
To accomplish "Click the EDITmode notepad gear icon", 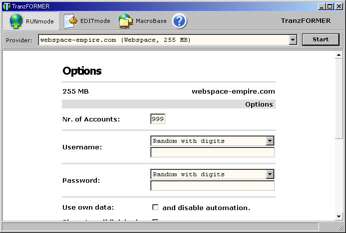I will tap(70, 21).
